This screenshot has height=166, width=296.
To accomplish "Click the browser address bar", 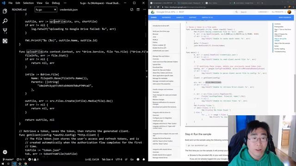I will tap(222, 7).
